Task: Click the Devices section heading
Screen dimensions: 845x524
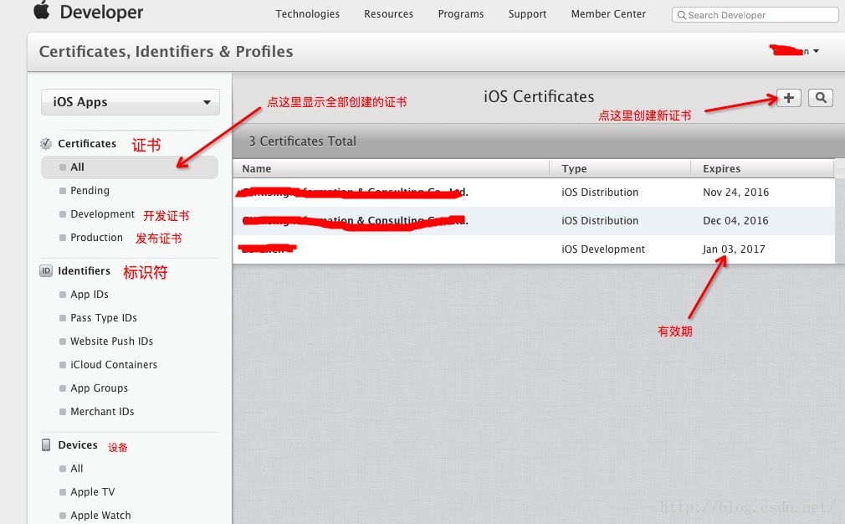Action: point(78,444)
